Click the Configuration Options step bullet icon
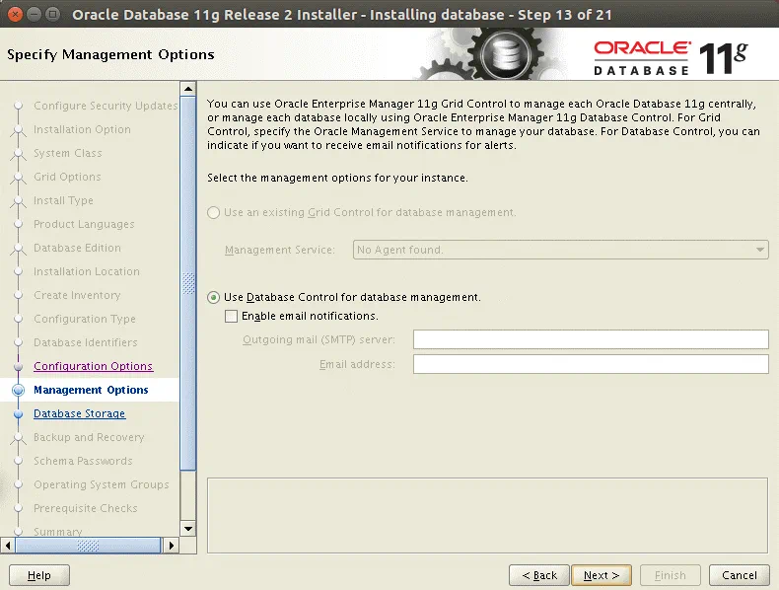779x590 pixels. [x=17, y=367]
